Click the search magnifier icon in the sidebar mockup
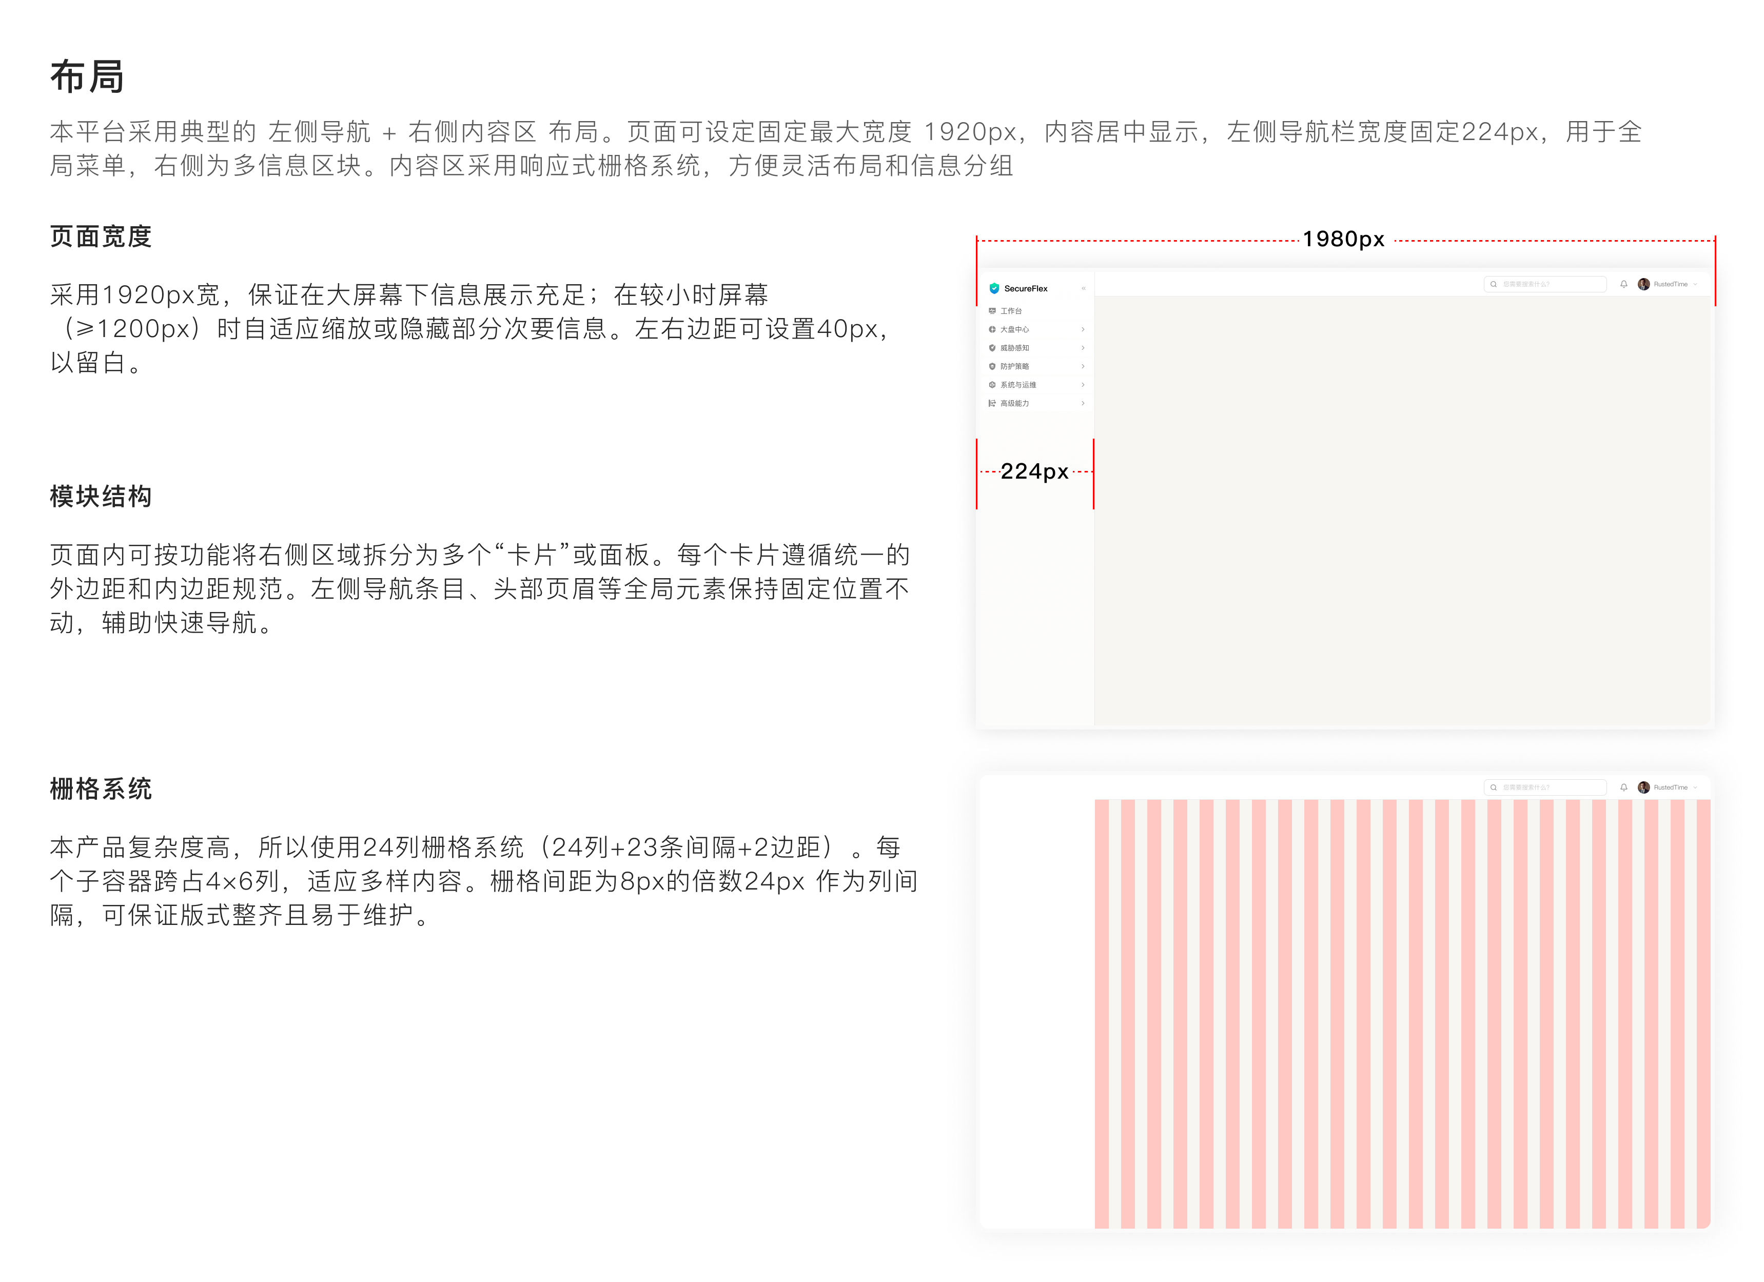 click(x=1493, y=285)
